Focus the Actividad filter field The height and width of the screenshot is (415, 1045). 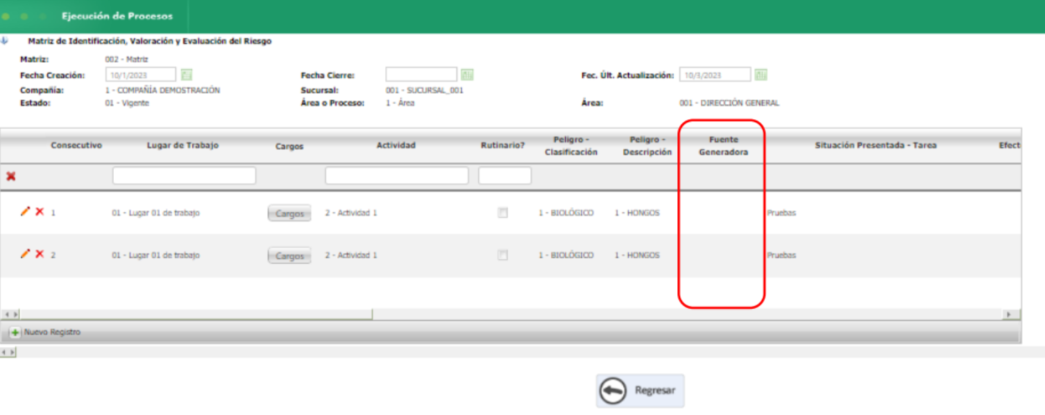(x=397, y=176)
